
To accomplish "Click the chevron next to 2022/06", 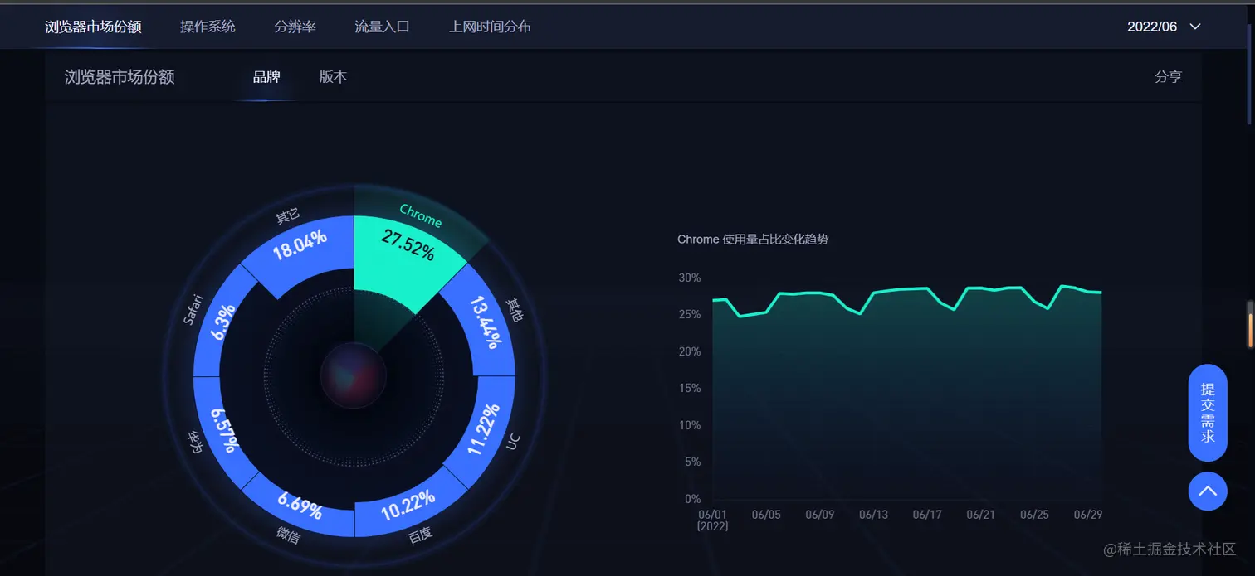I will coord(1195,27).
